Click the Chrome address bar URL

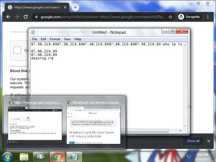[x=103, y=17]
